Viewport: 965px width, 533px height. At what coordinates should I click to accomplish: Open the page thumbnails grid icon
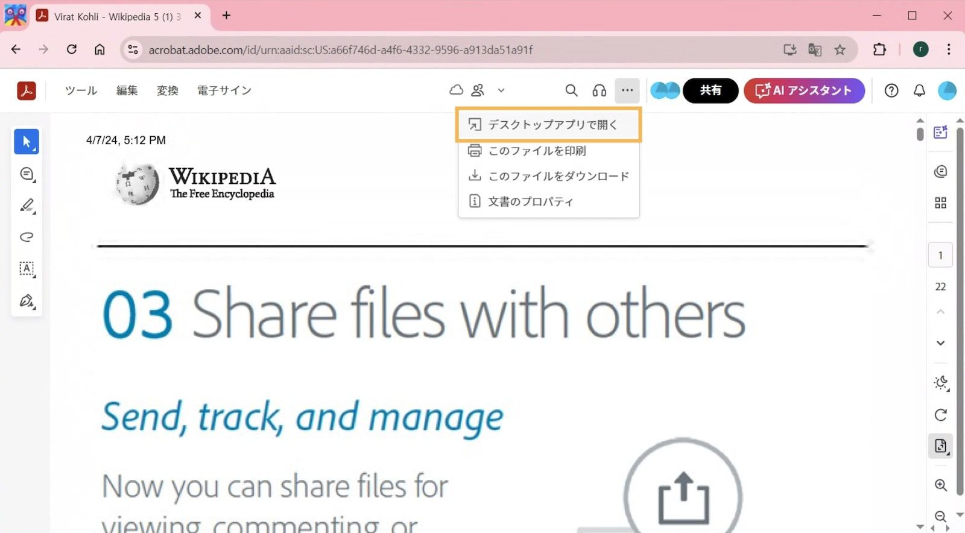[940, 203]
